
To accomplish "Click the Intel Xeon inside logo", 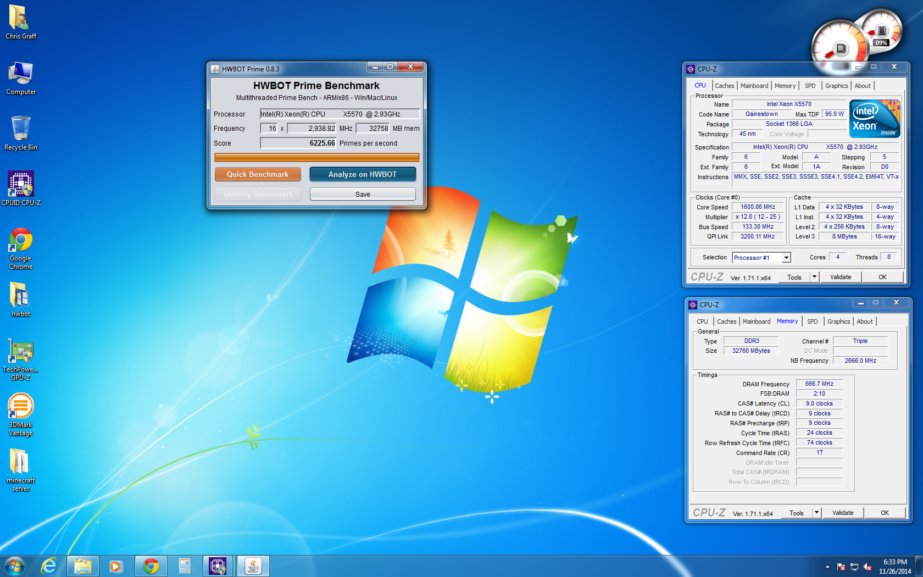I will coord(875,118).
